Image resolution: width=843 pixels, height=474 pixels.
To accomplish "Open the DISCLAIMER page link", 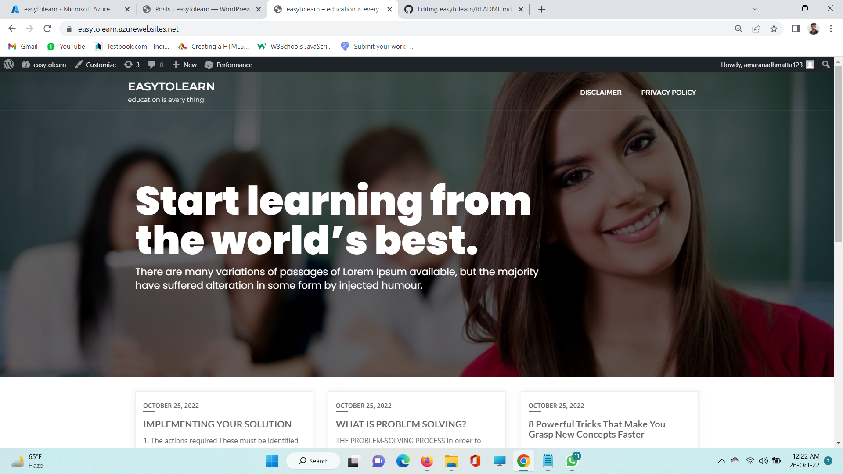I will click(x=601, y=92).
